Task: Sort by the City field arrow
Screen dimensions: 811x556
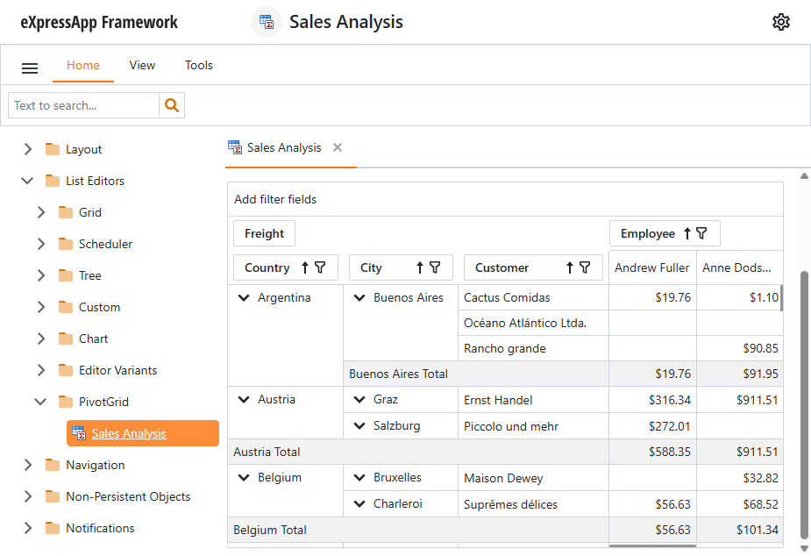Action: [x=420, y=267]
